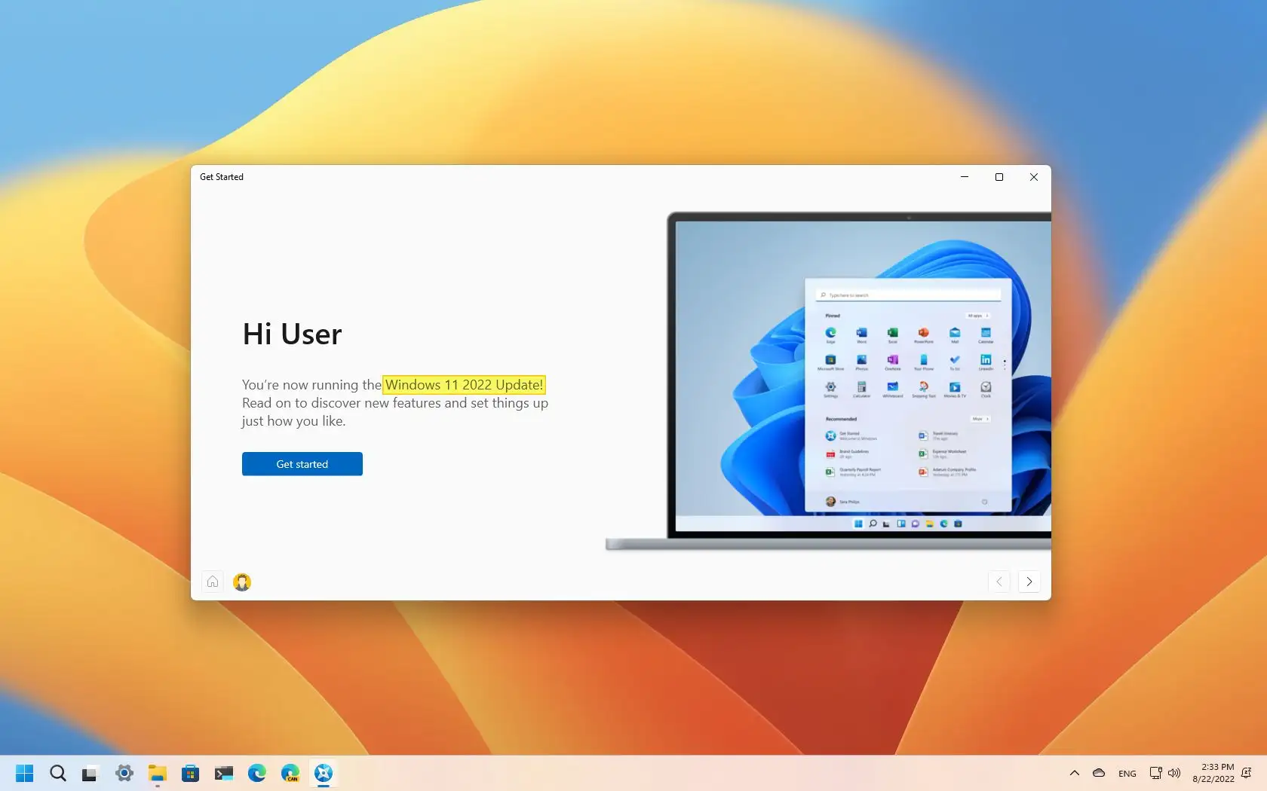The height and width of the screenshot is (791, 1267).
Task: Expand the hidden system tray icons
Action: click(x=1075, y=773)
